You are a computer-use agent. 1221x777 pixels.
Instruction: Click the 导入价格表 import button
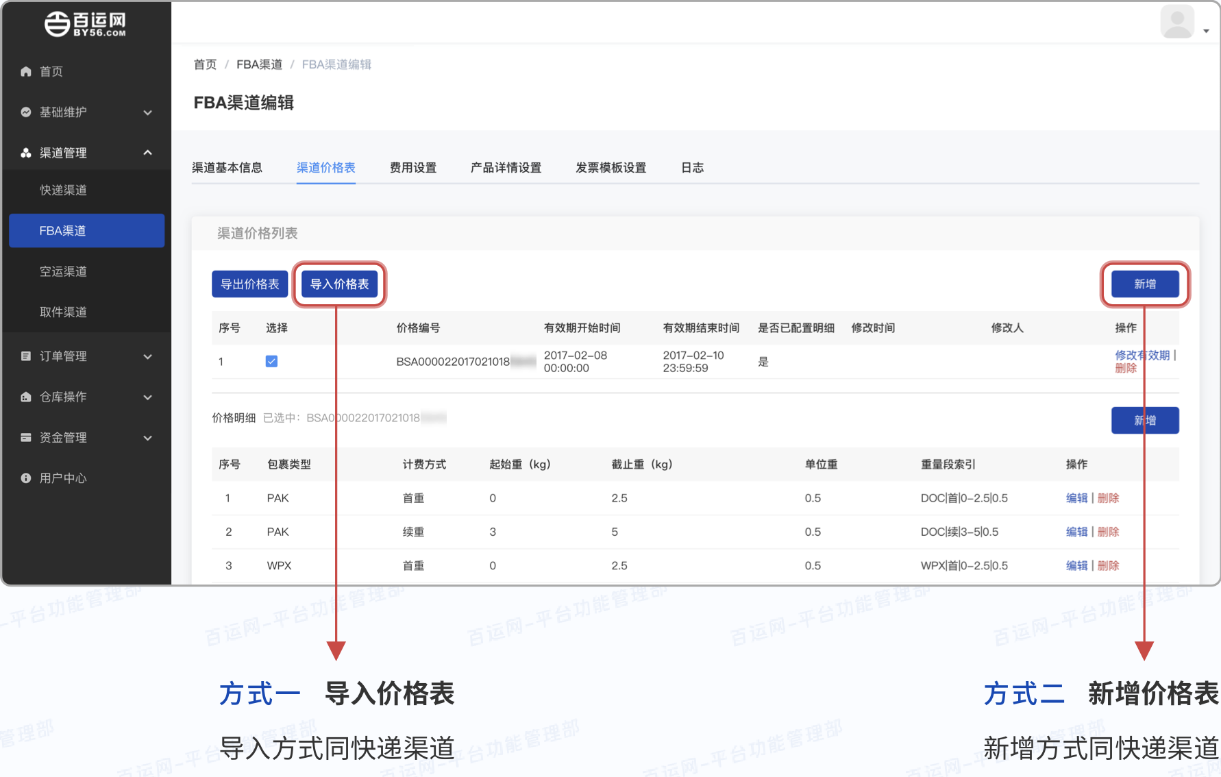click(x=339, y=284)
